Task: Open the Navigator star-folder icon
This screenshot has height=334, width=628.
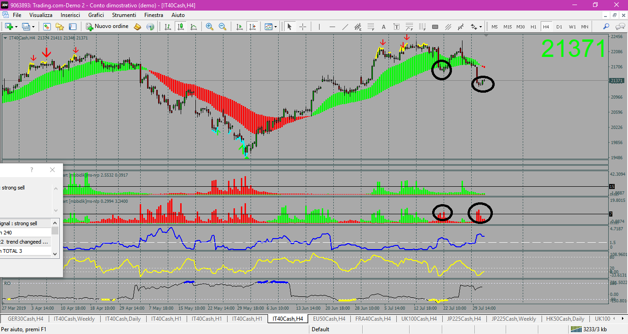Action: click(60, 27)
